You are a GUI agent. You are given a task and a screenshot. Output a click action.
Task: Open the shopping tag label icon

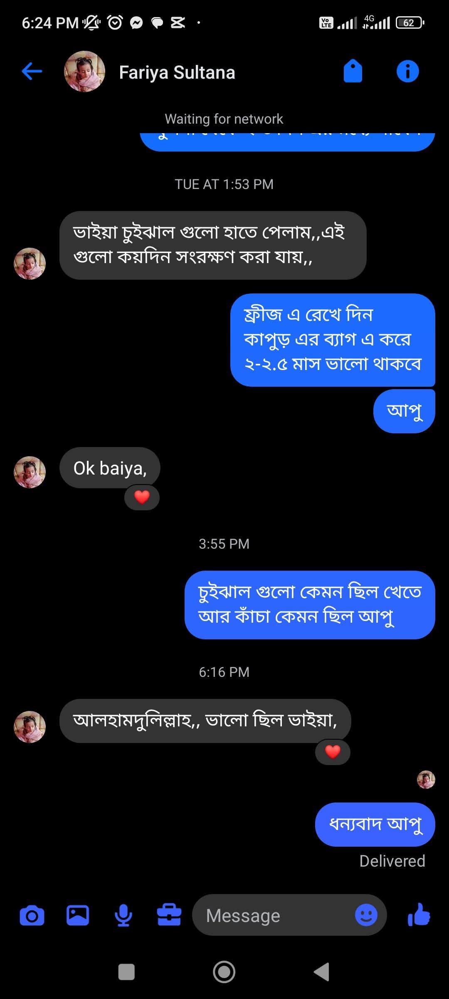click(353, 71)
